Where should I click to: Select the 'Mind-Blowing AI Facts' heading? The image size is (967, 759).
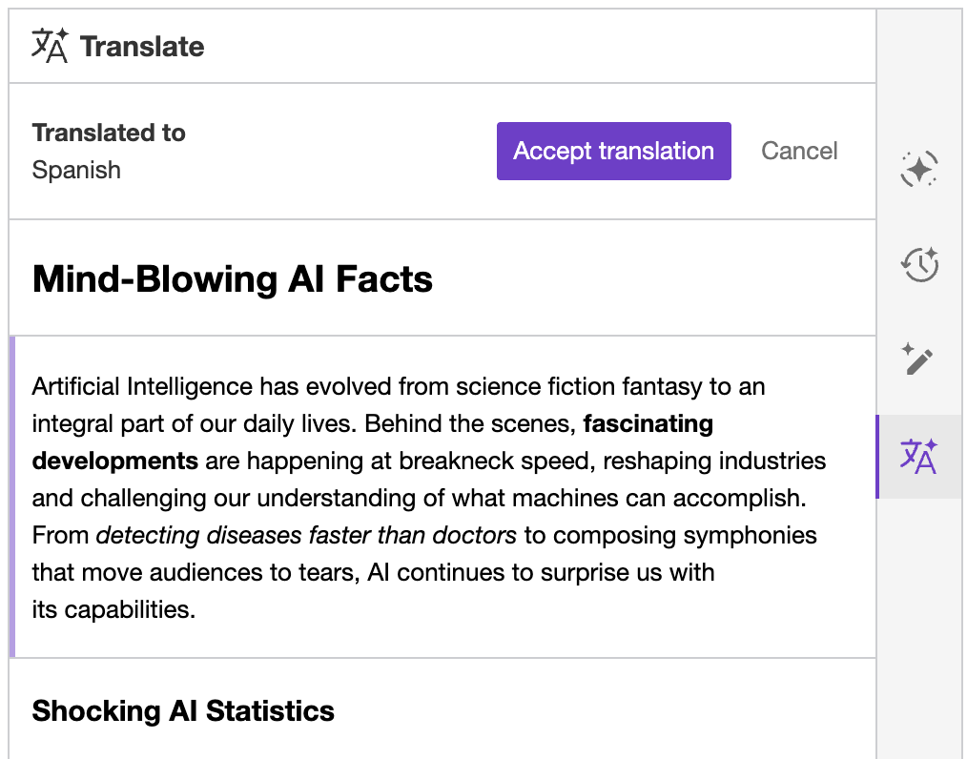point(232,279)
